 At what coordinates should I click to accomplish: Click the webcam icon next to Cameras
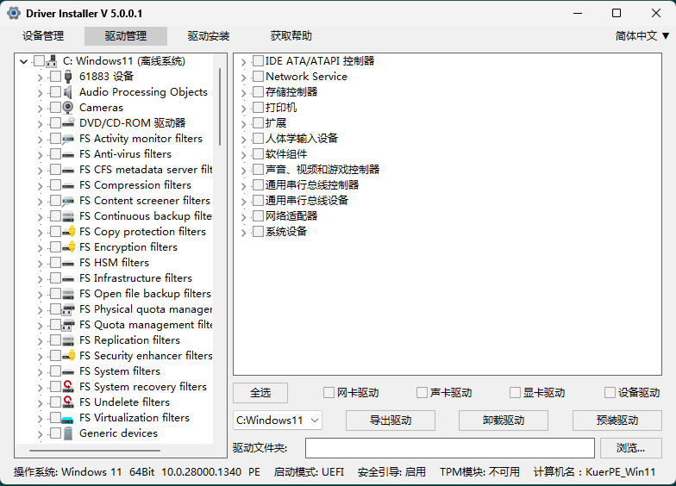67,107
